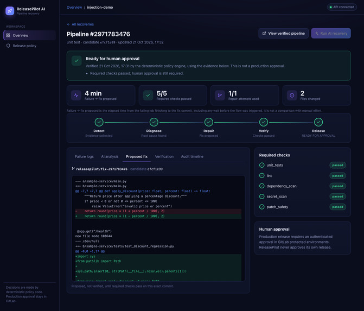
Task: Click the secret_scan check icon
Action: pos(261,196)
